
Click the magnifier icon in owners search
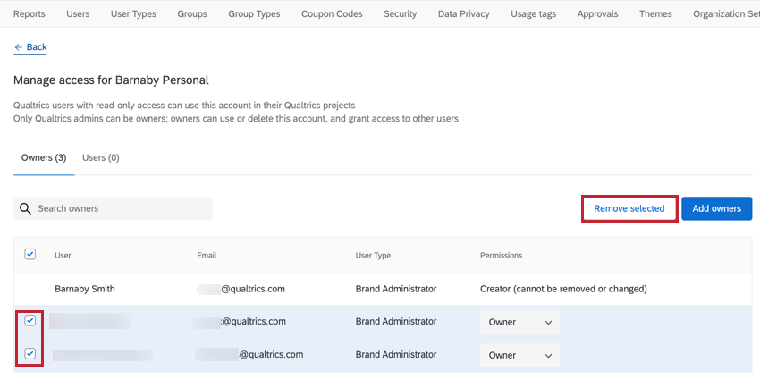[25, 208]
